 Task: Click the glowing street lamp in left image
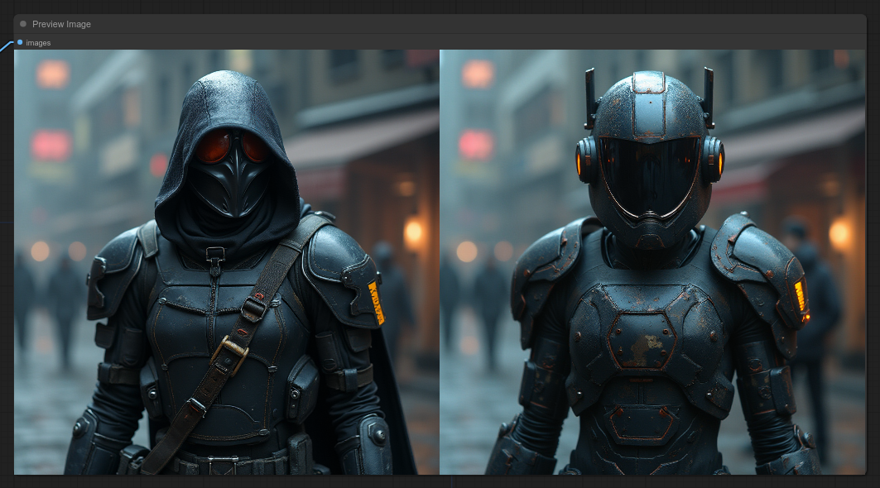(412, 232)
